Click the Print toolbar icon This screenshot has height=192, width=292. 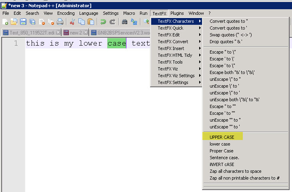pyautogui.click(x=60, y=22)
